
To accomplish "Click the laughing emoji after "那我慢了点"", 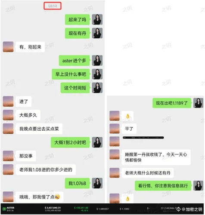I will 57,197.
